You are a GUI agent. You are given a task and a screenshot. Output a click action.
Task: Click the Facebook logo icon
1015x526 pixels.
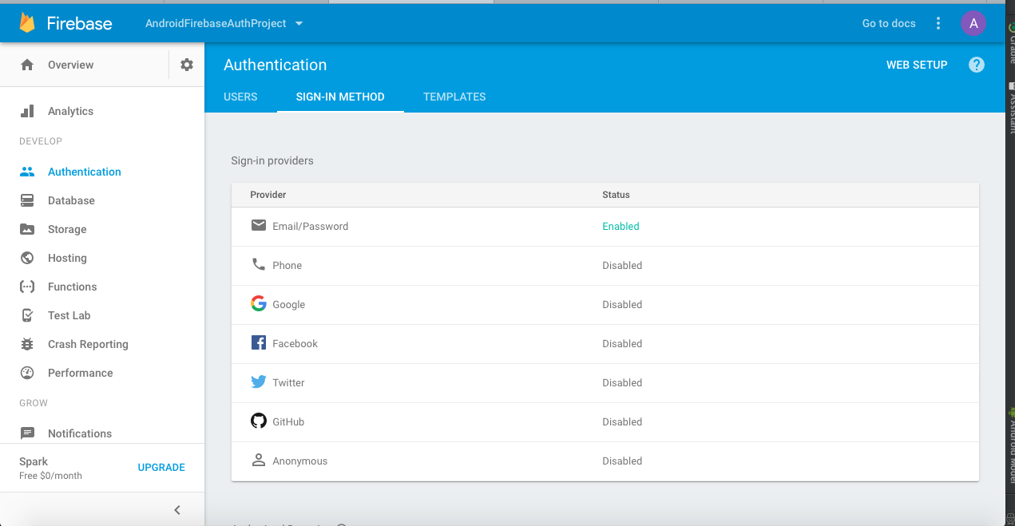[258, 342]
